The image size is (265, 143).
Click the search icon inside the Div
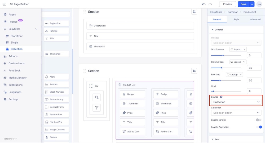pyautogui.click(x=97, y=97)
